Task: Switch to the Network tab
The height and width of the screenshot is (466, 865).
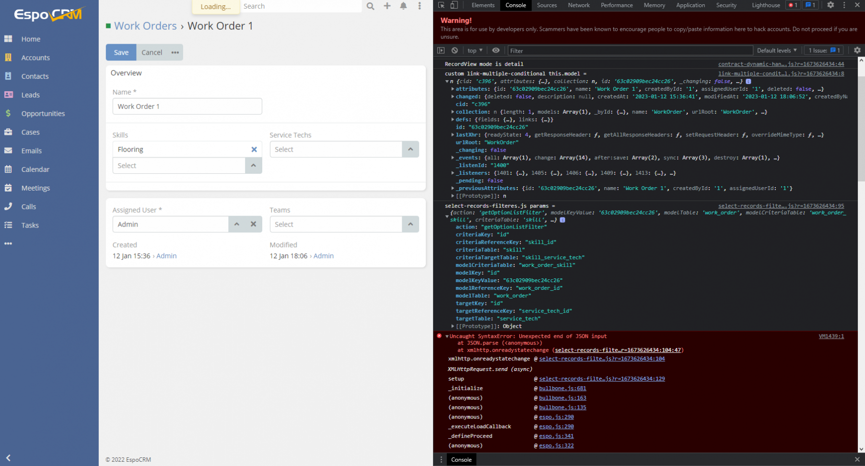Action: (x=579, y=5)
